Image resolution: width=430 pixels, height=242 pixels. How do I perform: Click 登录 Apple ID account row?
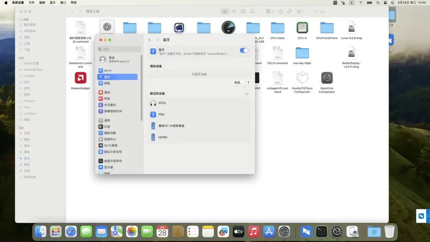click(x=118, y=59)
